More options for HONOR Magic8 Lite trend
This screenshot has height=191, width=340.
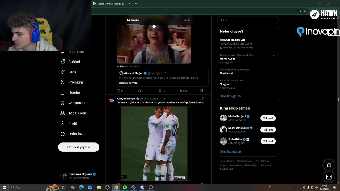pyautogui.click(x=274, y=40)
